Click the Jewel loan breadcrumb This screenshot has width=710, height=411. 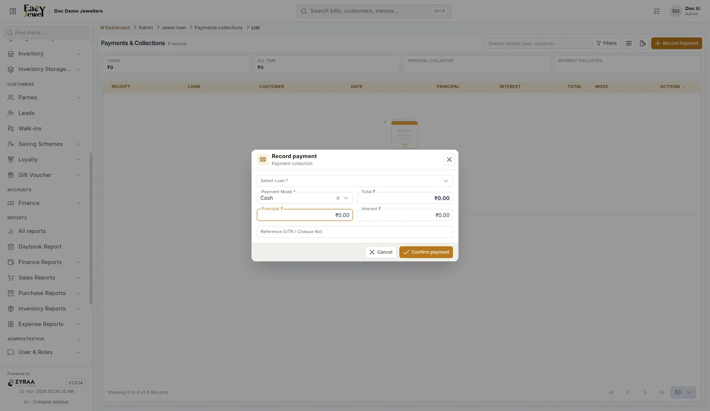(174, 27)
